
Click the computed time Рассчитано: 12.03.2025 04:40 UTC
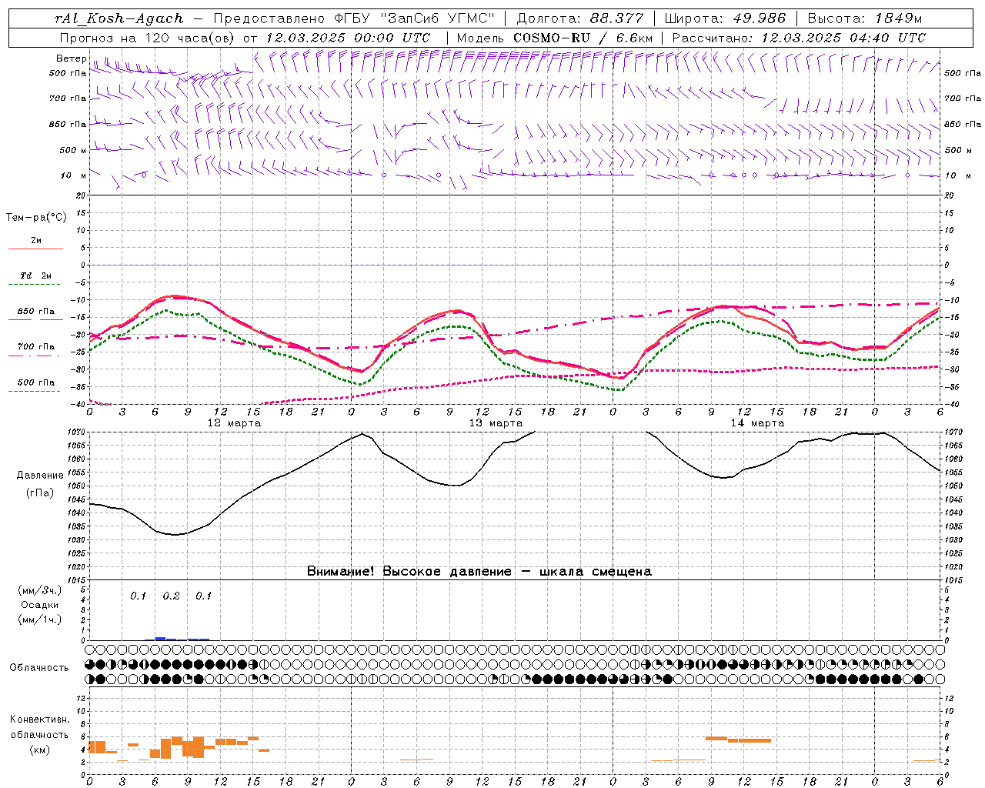point(799,38)
